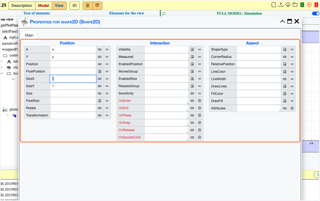Click gear icon for OnDoubleClick action
Screen dimensions: 320x201
(x=199, y=137)
